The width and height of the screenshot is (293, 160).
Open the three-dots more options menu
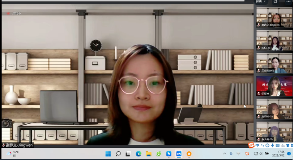click(x=288, y=1)
